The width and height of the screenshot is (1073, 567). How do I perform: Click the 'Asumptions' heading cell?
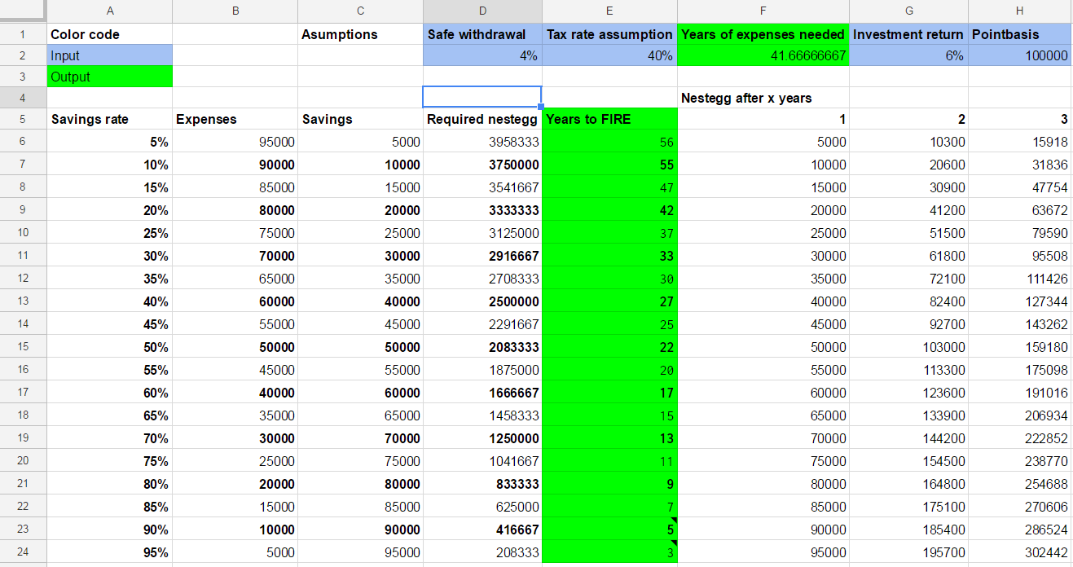(360, 34)
